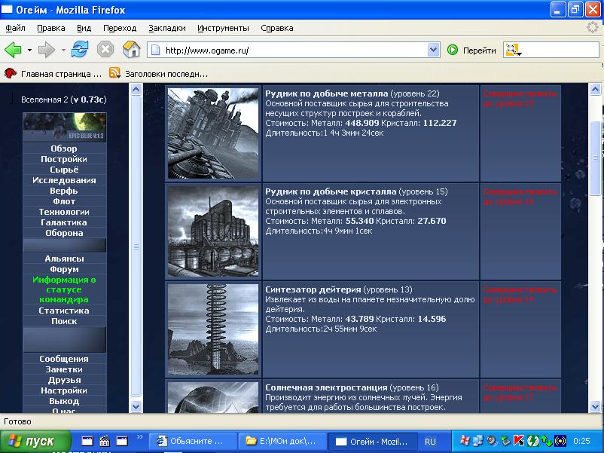Click main page scrollbar up arrow
The image size is (604, 453).
[x=595, y=90]
